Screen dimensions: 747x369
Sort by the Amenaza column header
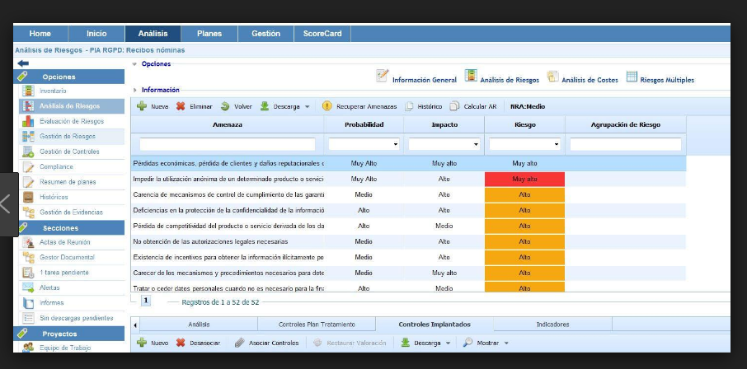coord(228,124)
